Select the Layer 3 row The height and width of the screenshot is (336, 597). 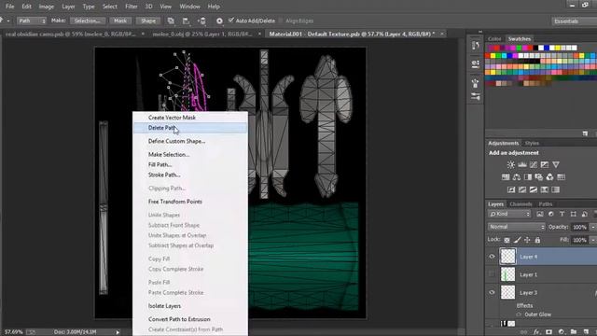pyautogui.click(x=541, y=292)
